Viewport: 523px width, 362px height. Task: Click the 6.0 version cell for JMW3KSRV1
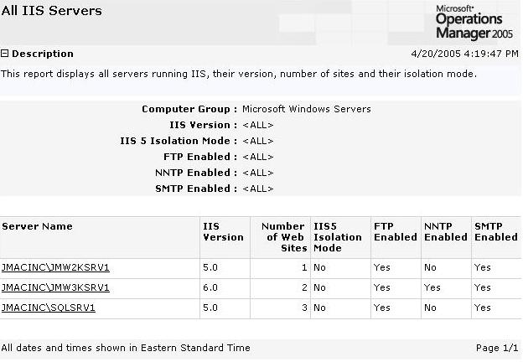tap(210, 287)
